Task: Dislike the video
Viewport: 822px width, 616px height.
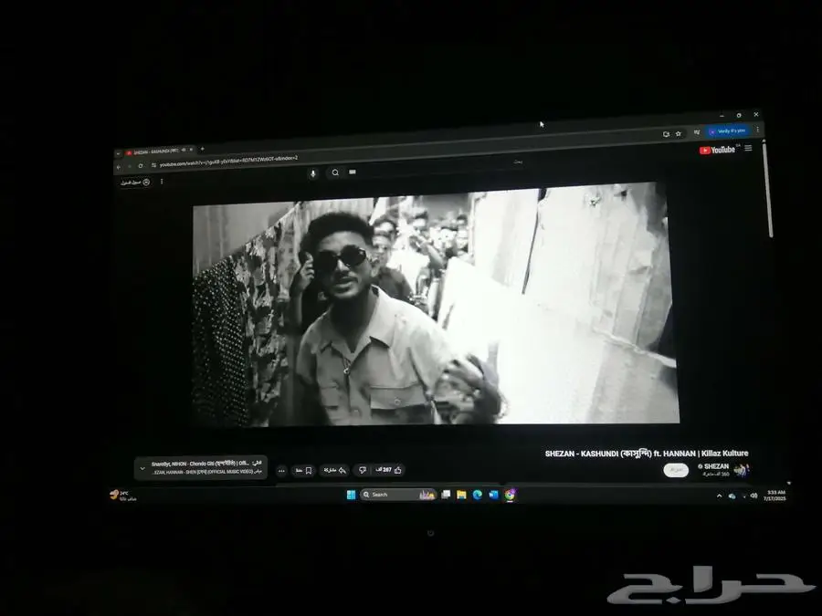Action: [362, 470]
